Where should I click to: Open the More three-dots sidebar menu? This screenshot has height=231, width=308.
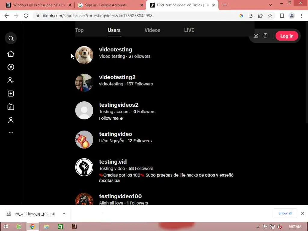(11, 133)
